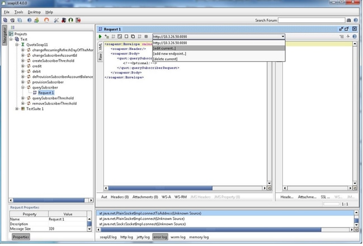Viewport: 363px width, 246px height.
Task: Expand the removeSubscriberThreshold operation
Action: (23, 104)
